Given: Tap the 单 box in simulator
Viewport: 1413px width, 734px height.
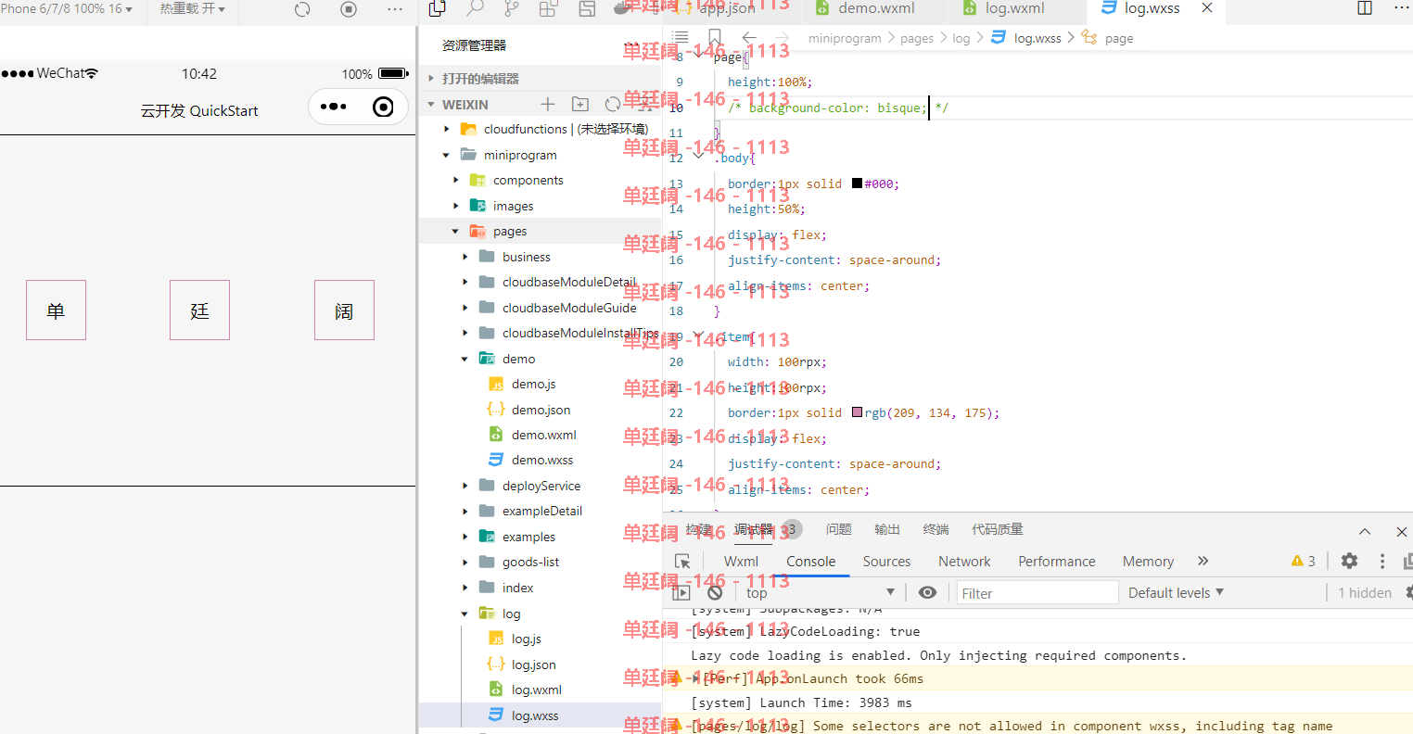Looking at the screenshot, I should coord(56,310).
